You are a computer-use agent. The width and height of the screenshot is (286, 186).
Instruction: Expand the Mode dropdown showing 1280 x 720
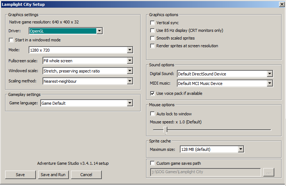click(81, 50)
